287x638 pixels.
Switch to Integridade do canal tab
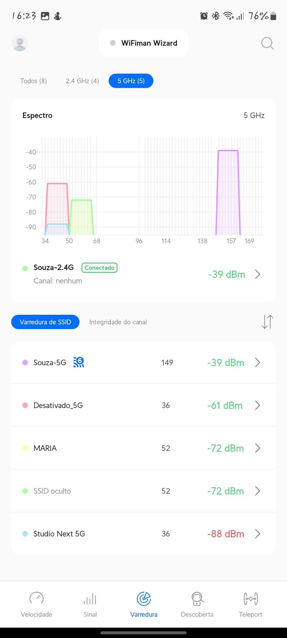pos(118,322)
